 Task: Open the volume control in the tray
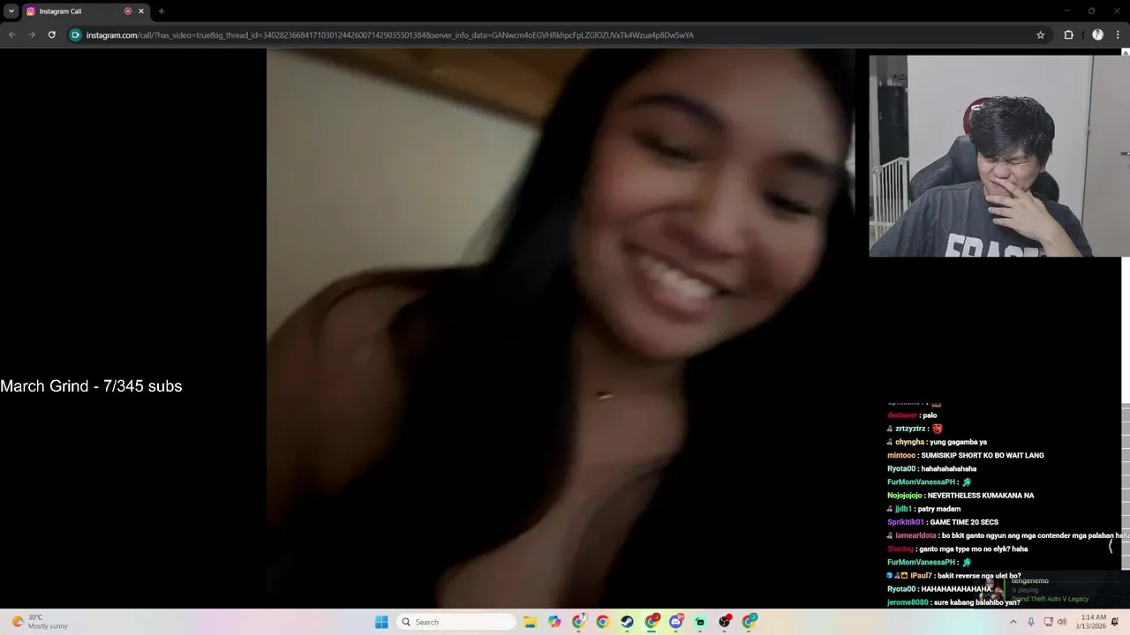click(x=1062, y=622)
